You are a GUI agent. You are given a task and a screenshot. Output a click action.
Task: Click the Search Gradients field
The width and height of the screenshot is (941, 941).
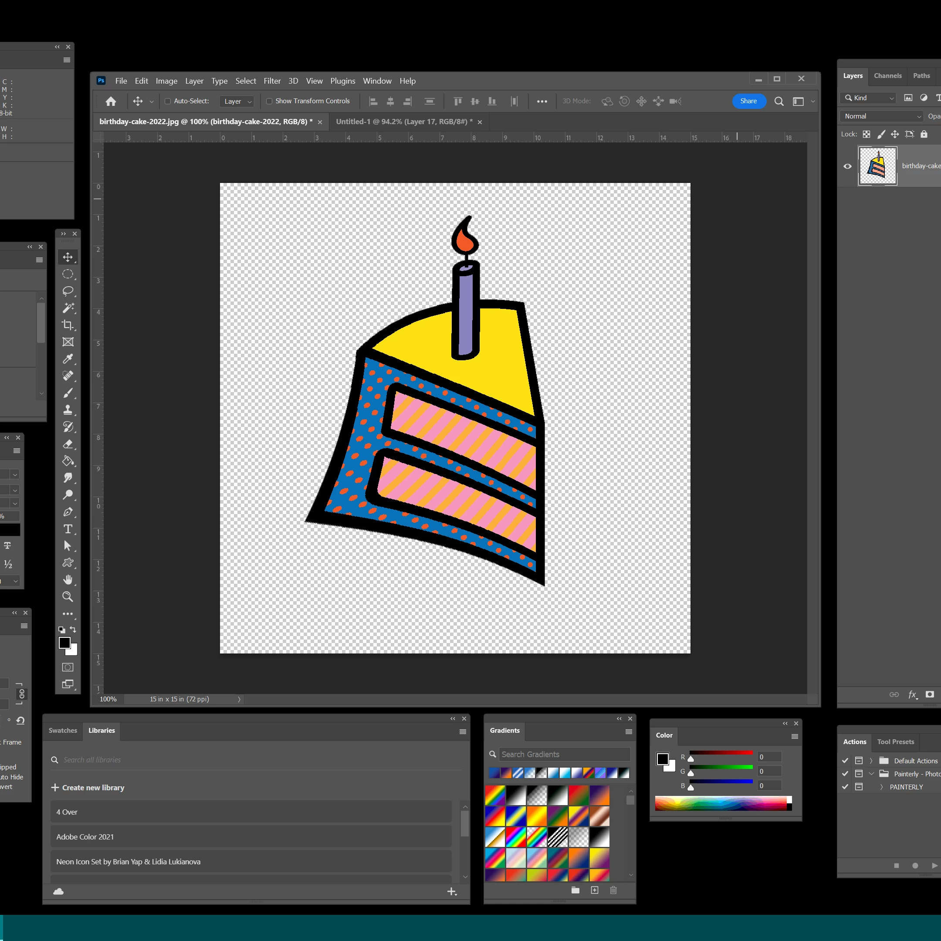564,755
